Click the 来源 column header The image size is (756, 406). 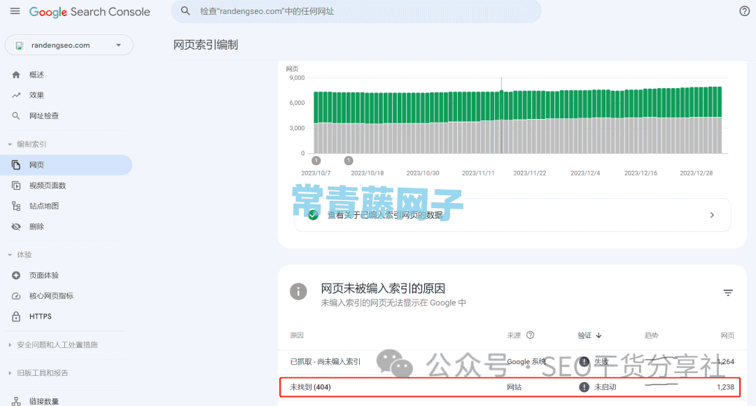514,335
